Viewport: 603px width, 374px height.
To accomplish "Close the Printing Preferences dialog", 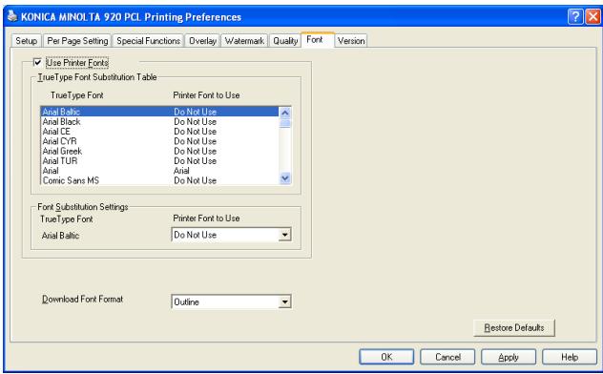I will point(593,17).
